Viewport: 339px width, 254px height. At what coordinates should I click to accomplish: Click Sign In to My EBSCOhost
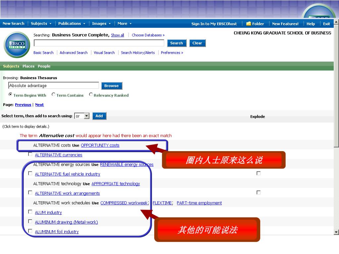point(214,24)
